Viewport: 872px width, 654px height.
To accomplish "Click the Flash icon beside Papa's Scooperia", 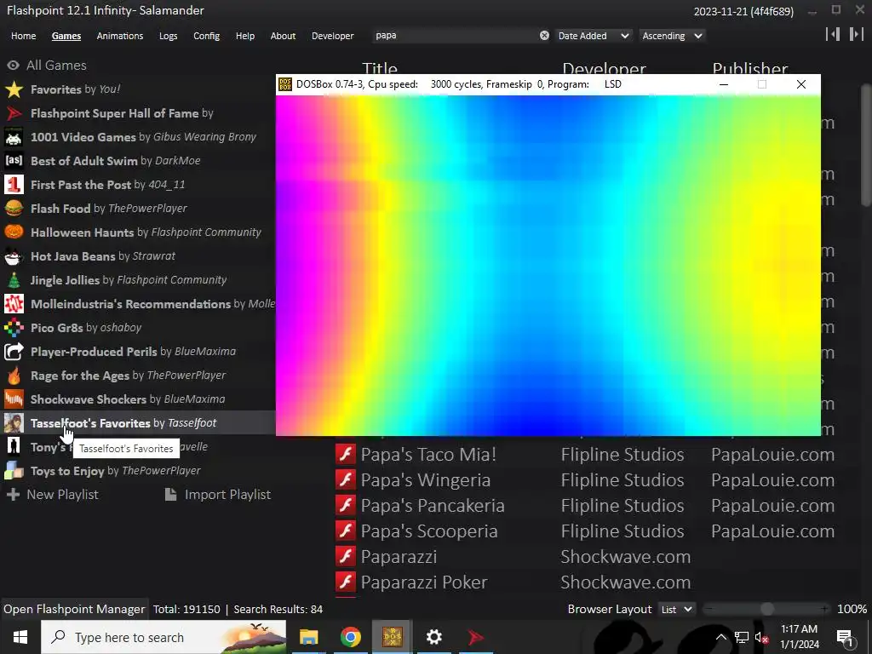I will point(346,531).
